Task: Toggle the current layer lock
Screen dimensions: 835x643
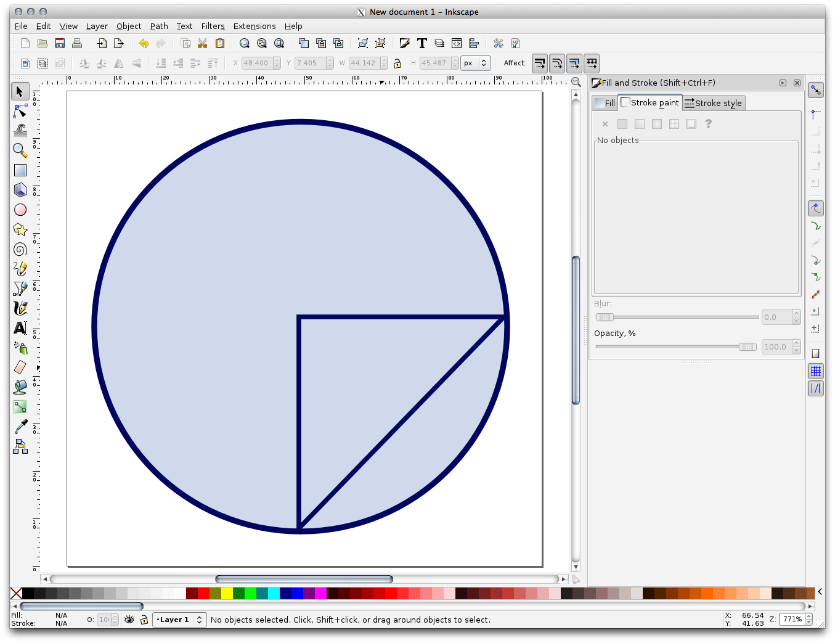Action: 144,620
